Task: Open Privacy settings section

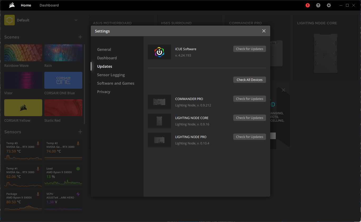Action: 104,92
